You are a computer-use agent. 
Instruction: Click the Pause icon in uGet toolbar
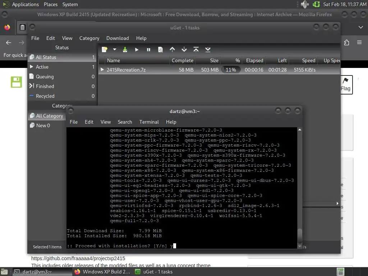(148, 50)
